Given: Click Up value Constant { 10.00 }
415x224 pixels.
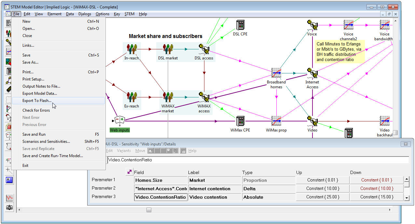Looking at the screenshot, I should tap(323, 189).
